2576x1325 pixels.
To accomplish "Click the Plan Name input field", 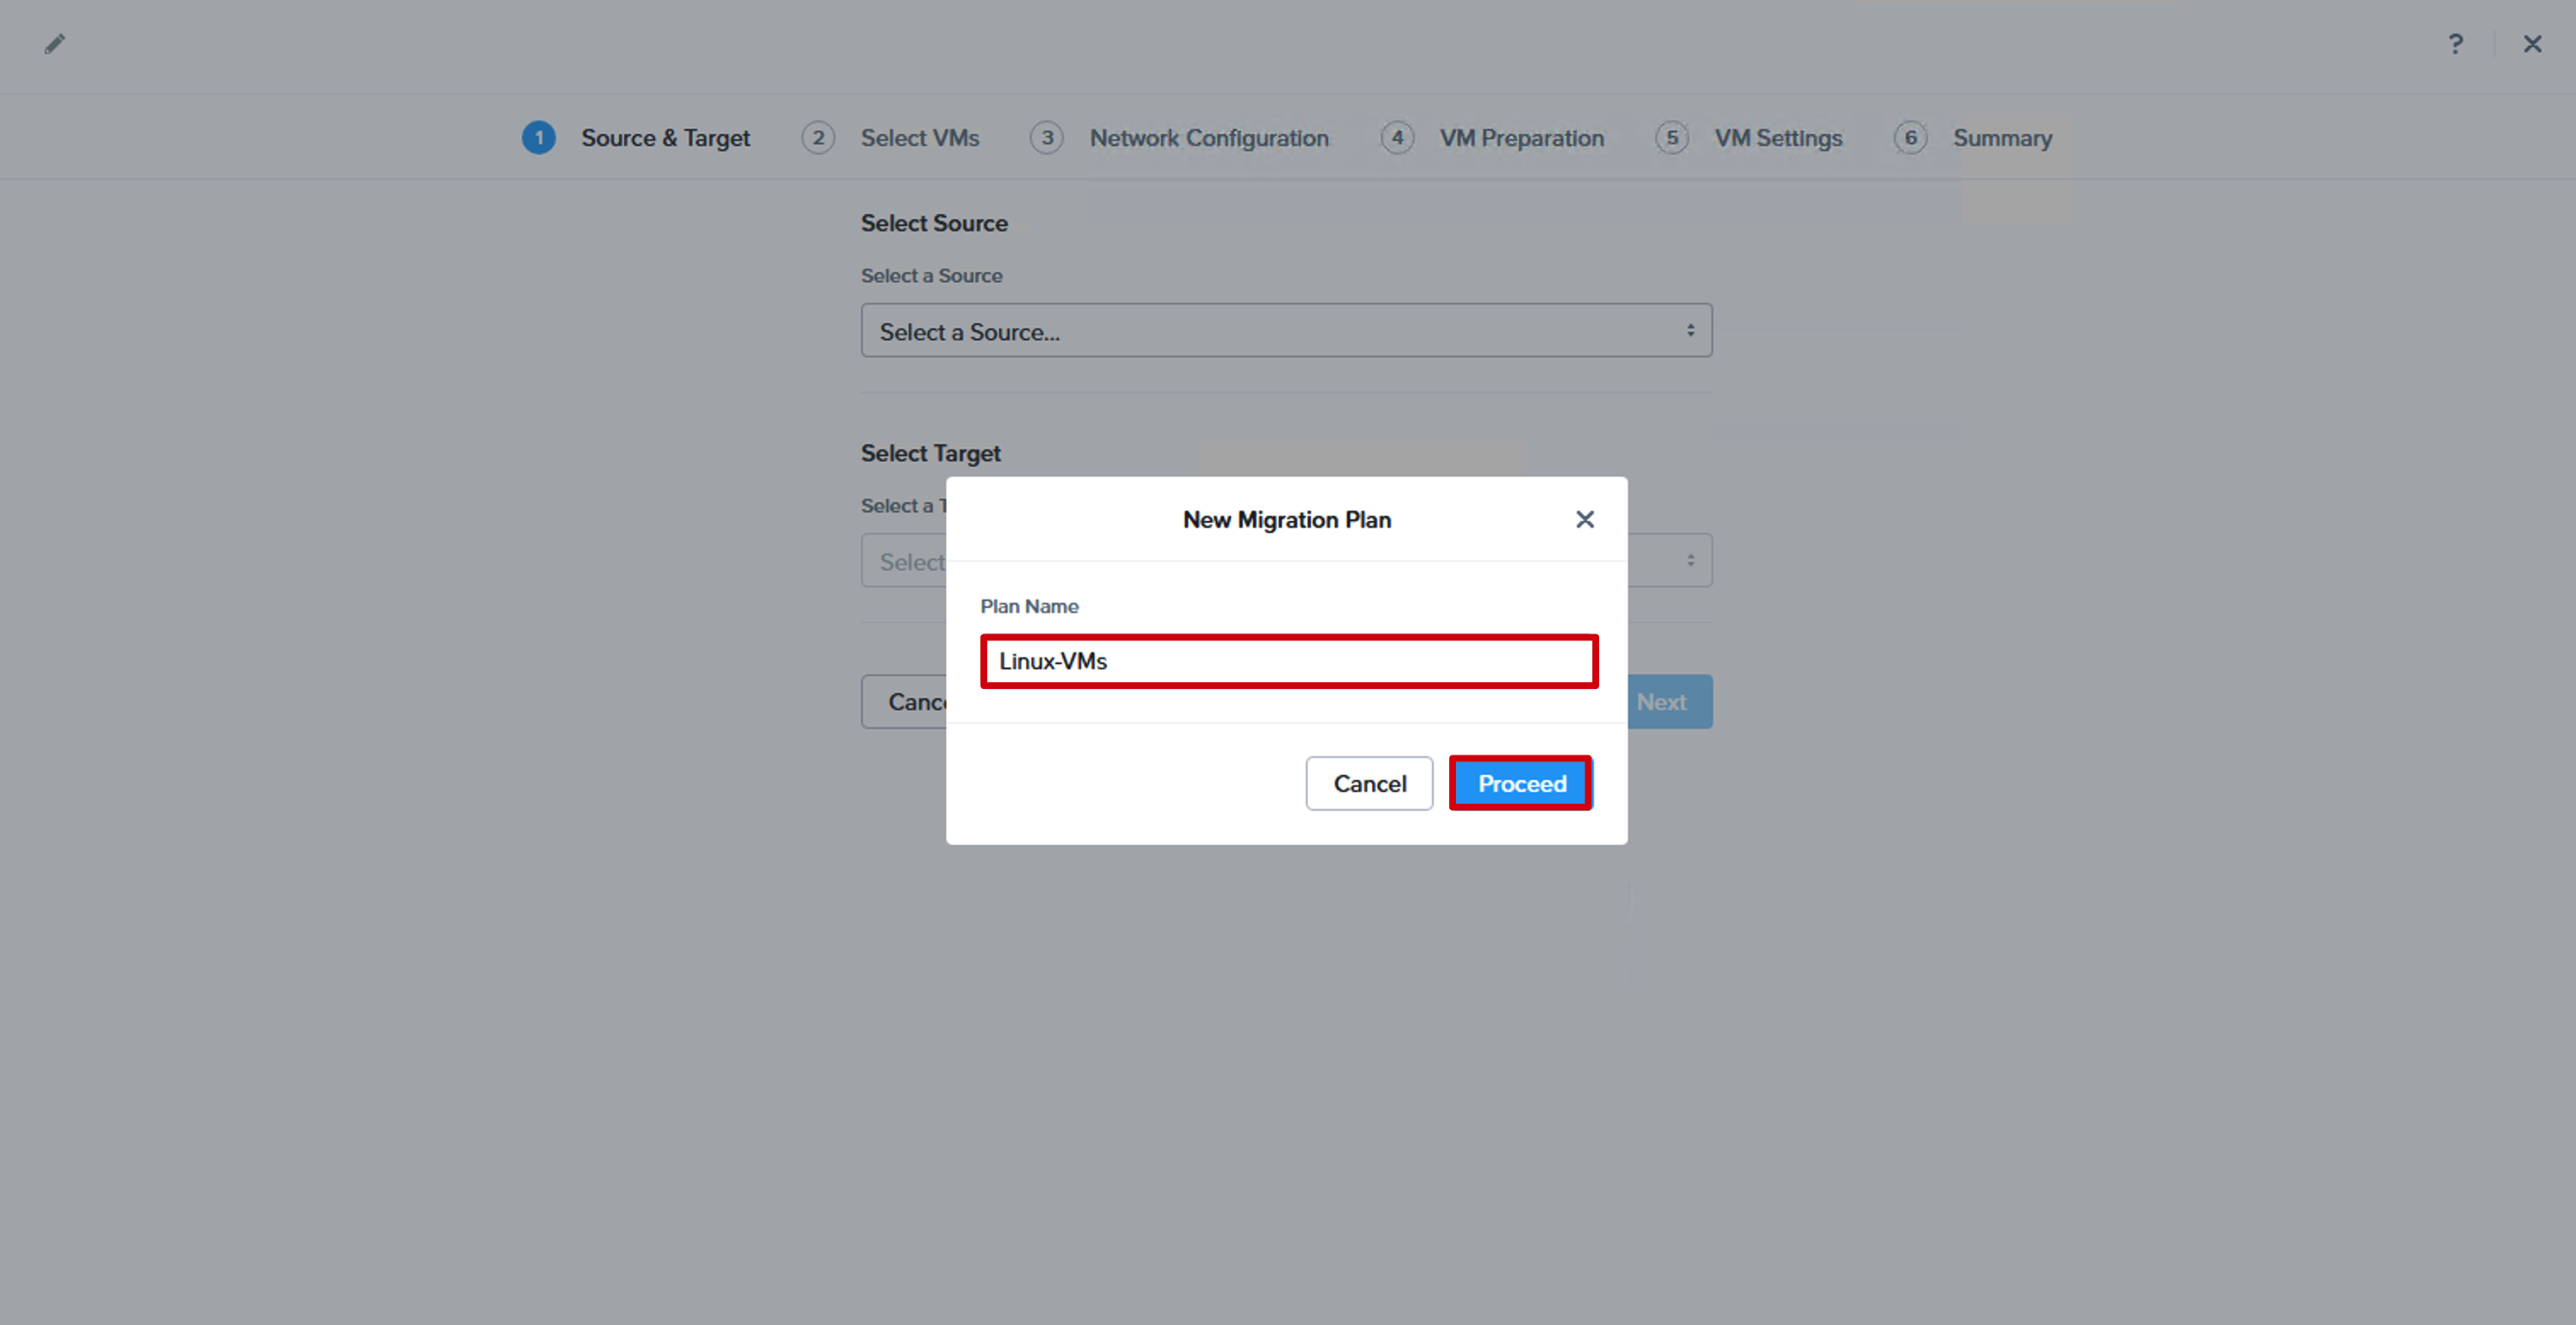I will [x=1289, y=661].
